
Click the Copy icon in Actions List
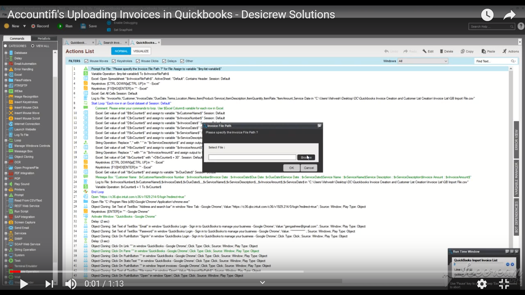tap(463, 51)
